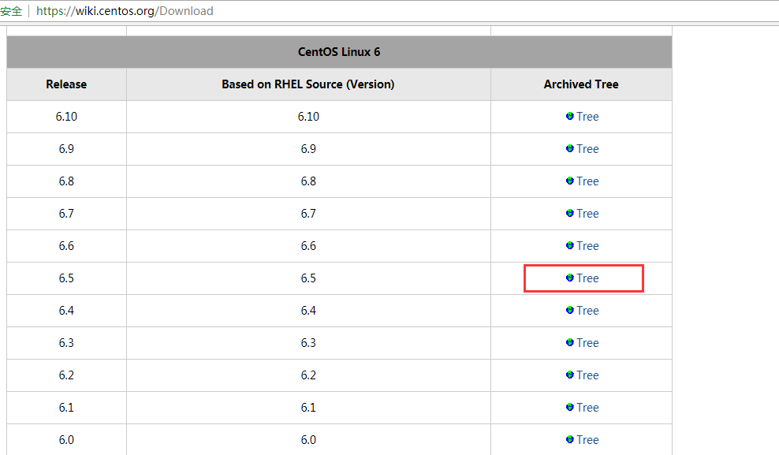Screen dimensions: 779x455
Task: Click the Archived Tree column header
Action: click(x=581, y=84)
